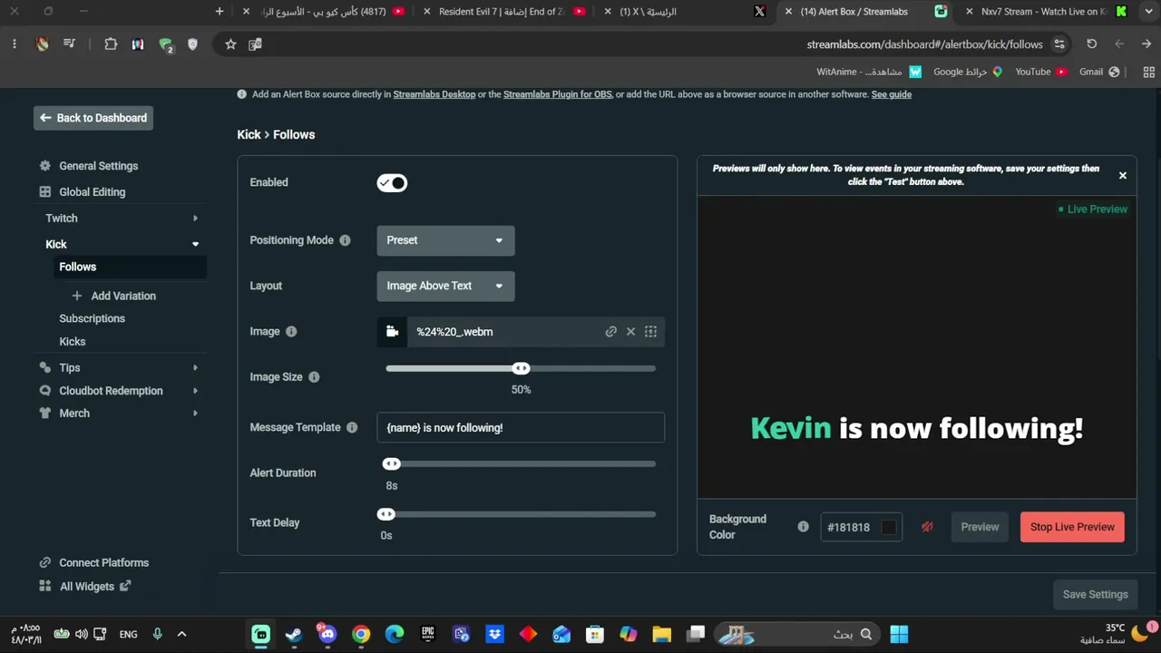Expand the Merch section arrow
The height and width of the screenshot is (653, 1161).
[x=195, y=413]
